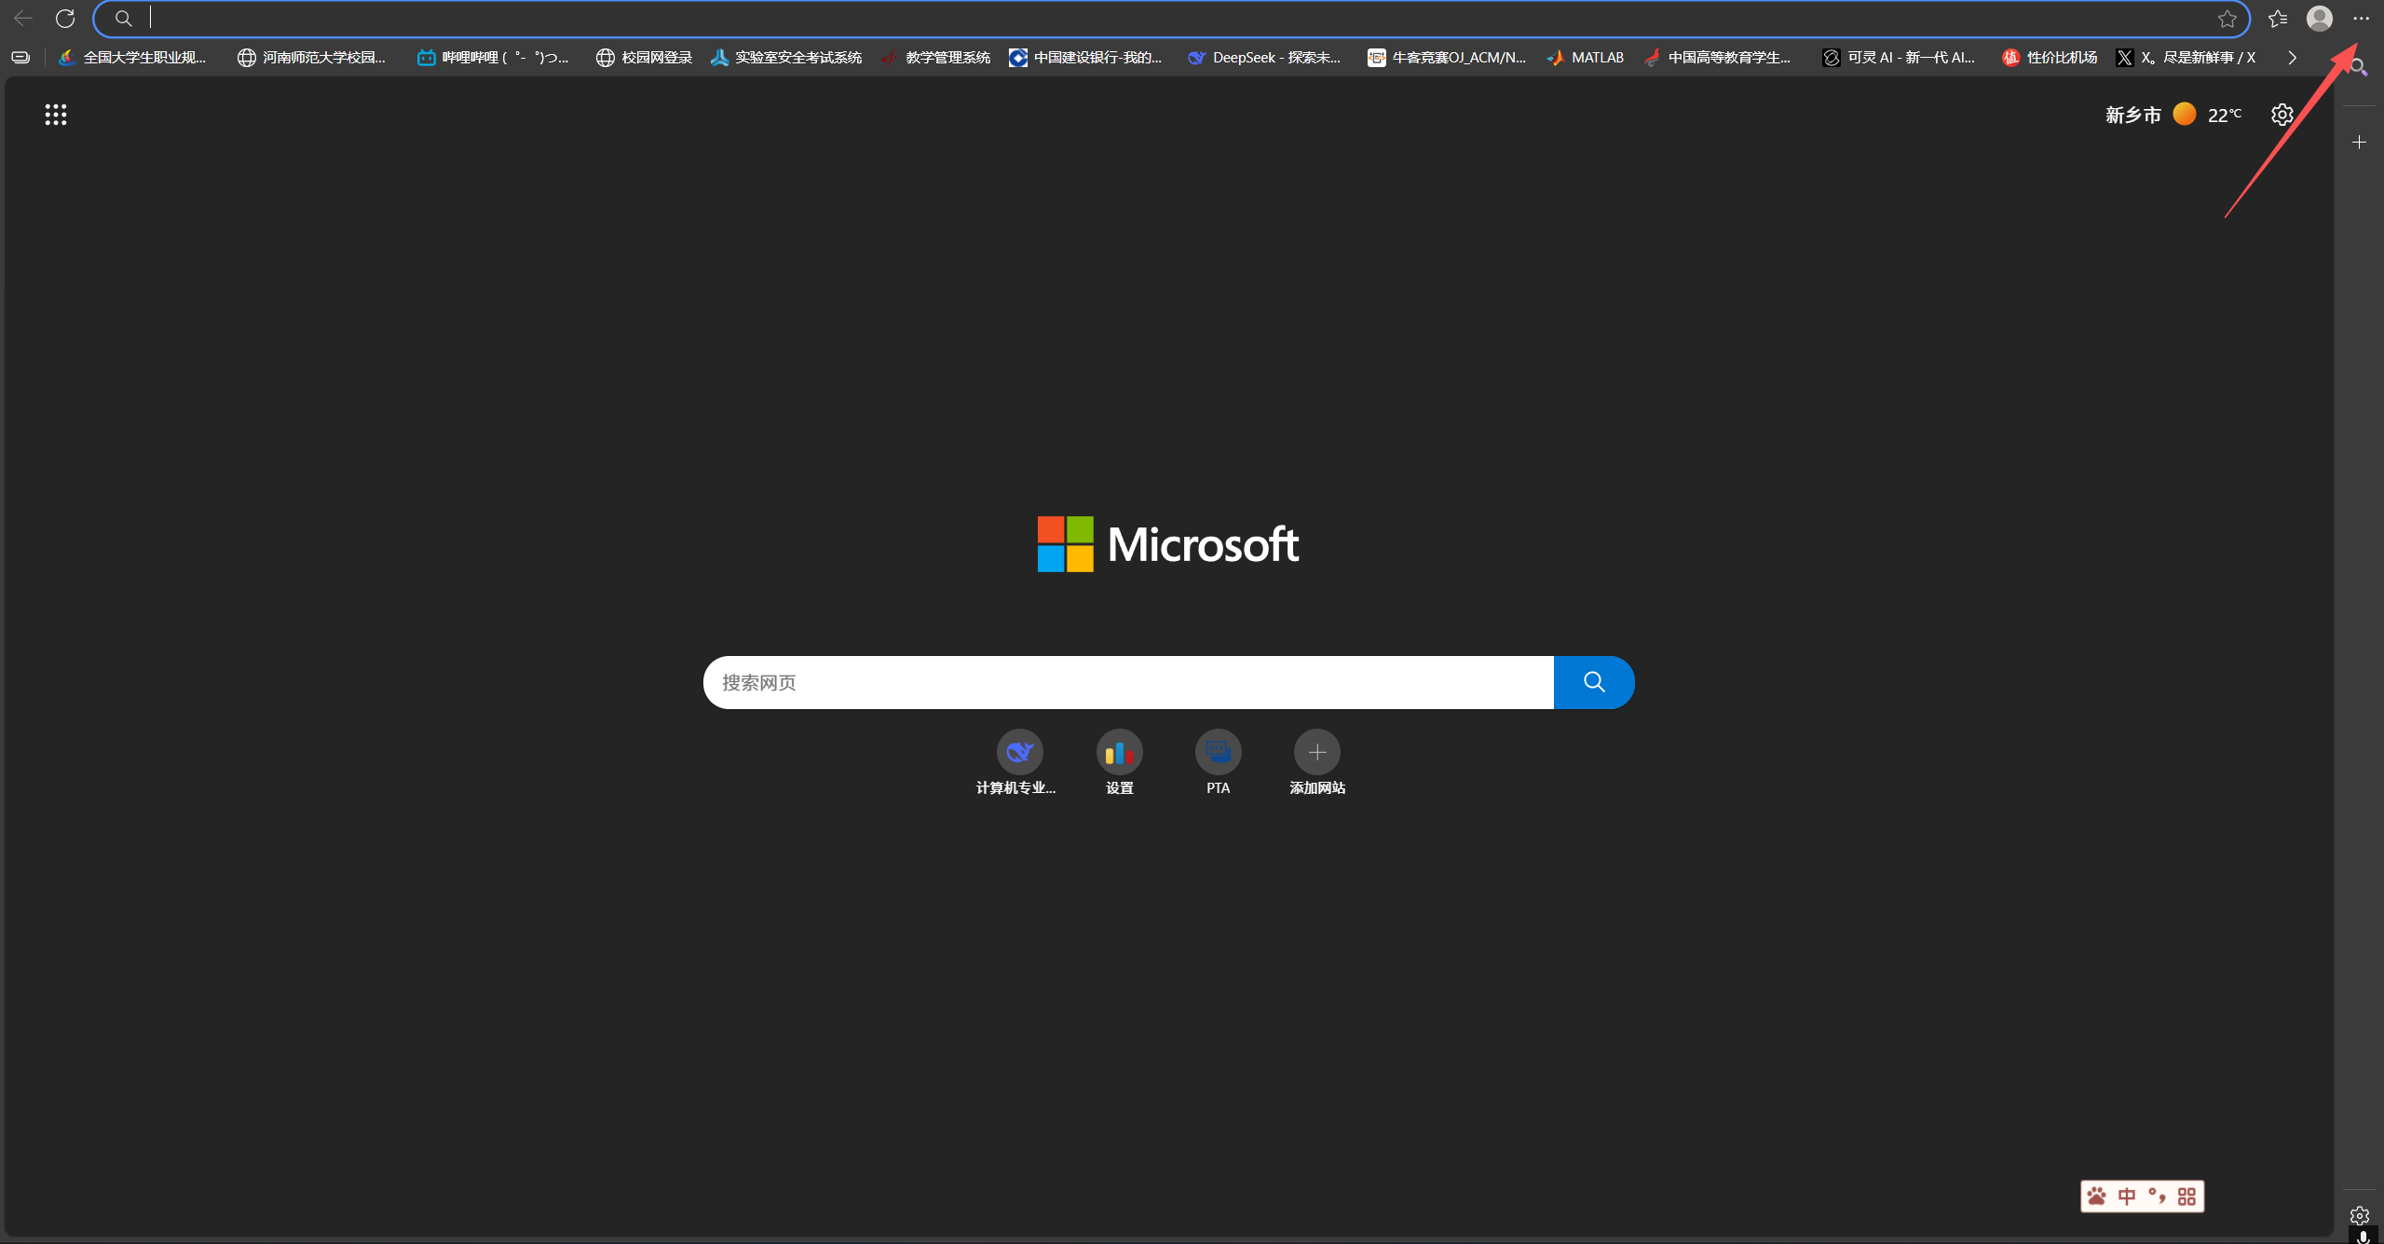Click into the 搜索网页 search box
Viewport: 2384px width, 1244px height.
pos(1127,682)
